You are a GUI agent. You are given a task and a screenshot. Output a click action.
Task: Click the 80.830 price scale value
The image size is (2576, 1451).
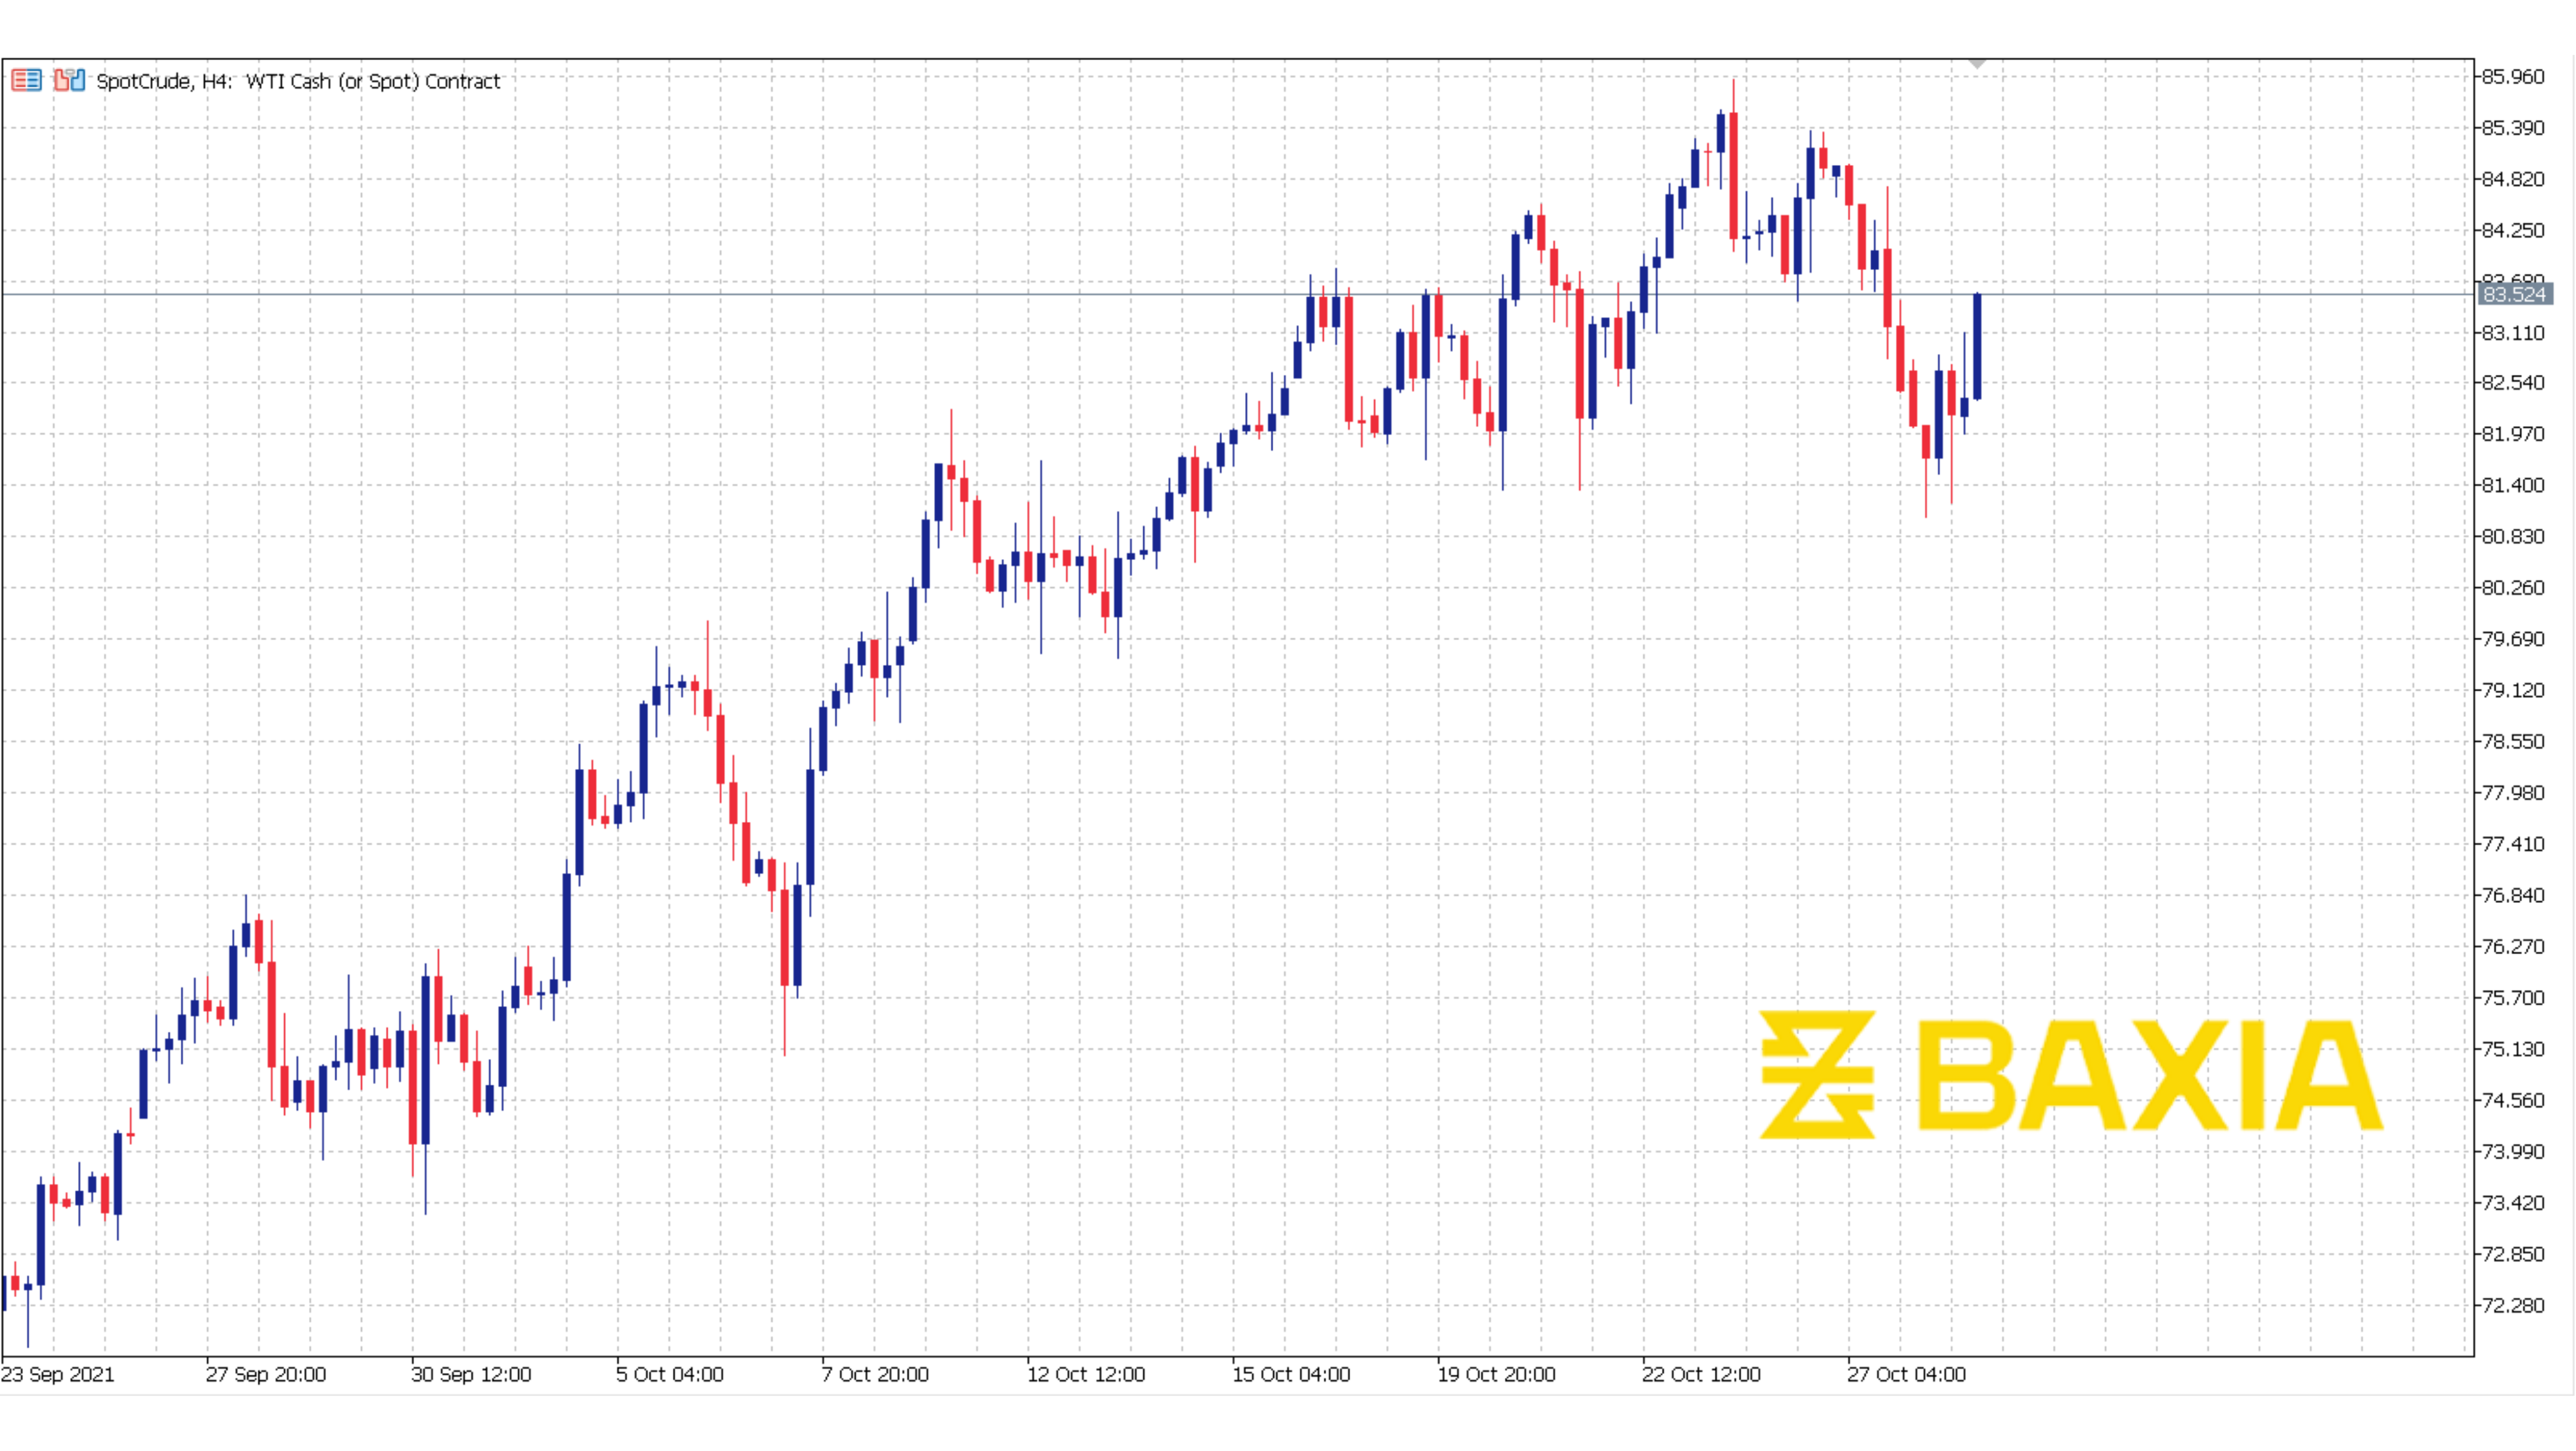point(2513,537)
